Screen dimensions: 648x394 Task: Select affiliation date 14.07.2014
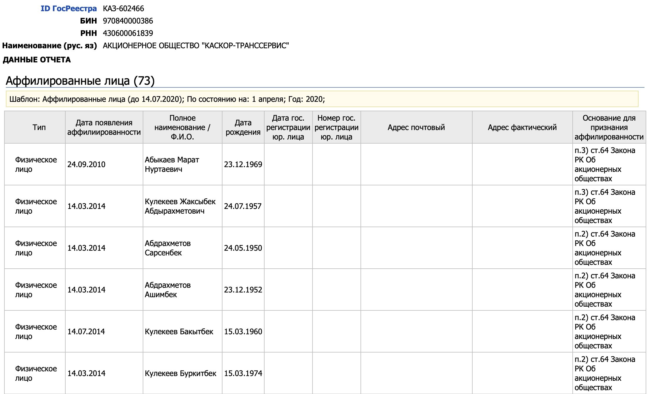(86, 332)
